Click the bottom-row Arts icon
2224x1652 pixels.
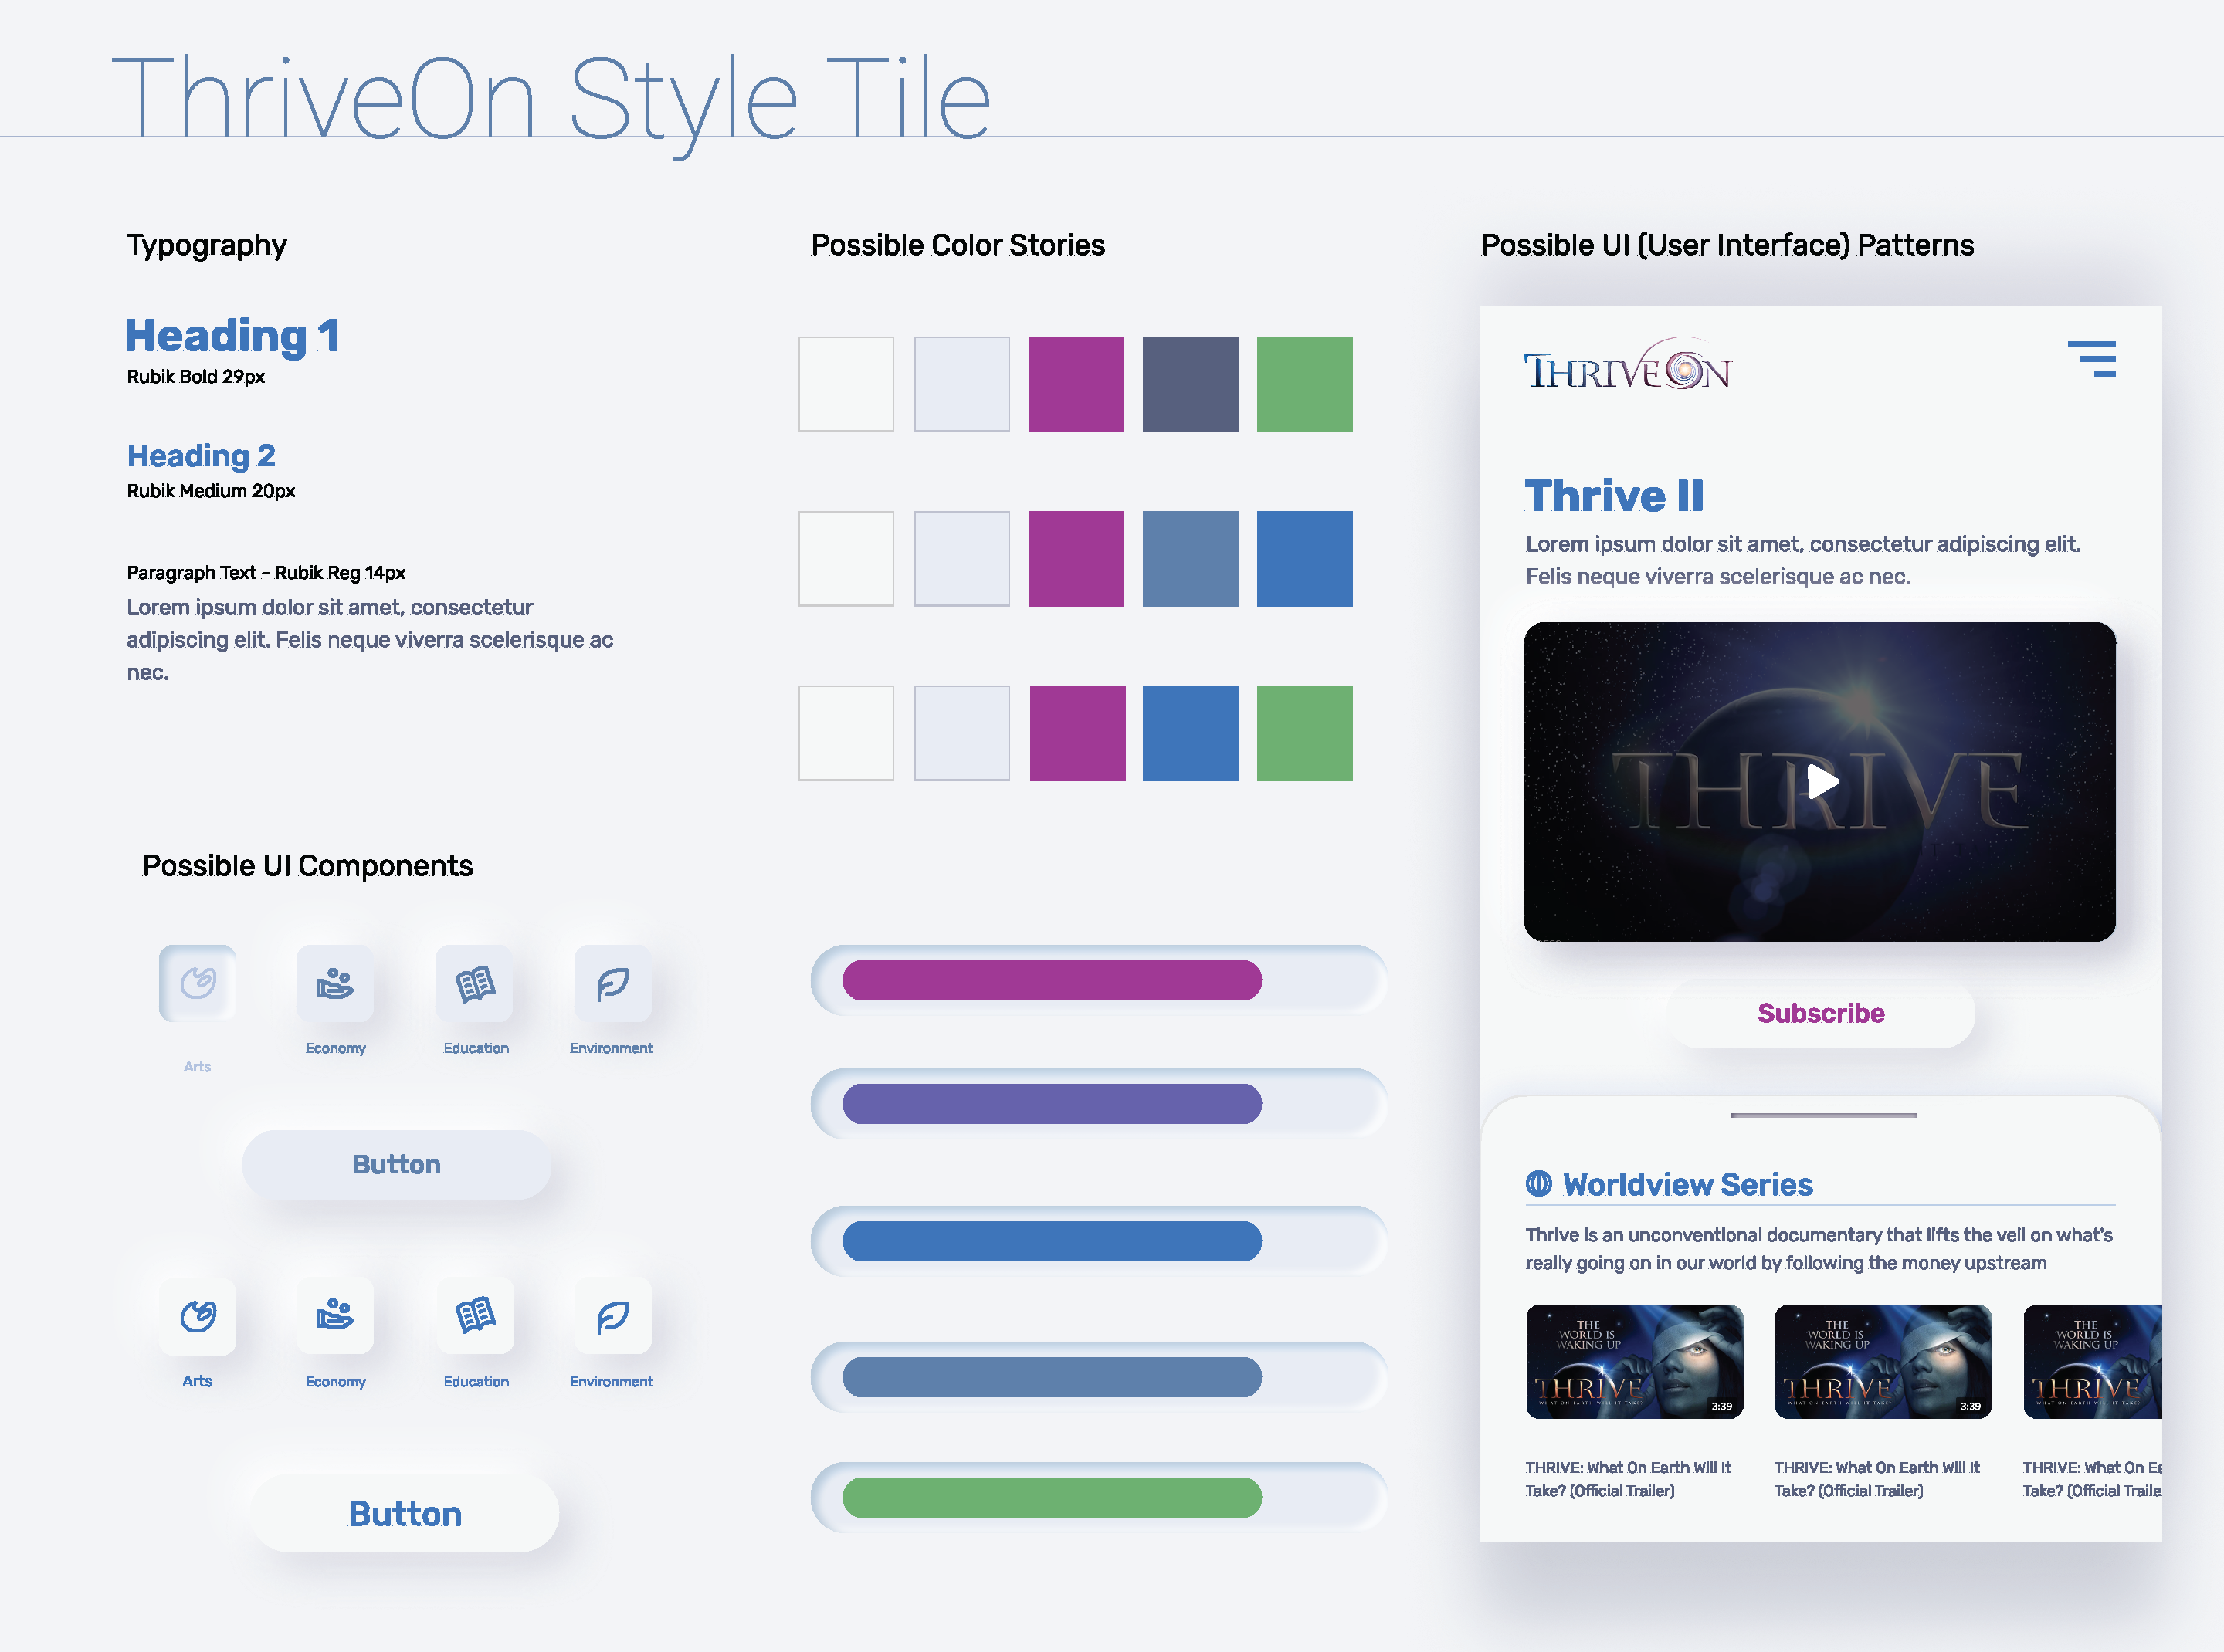[x=198, y=1316]
